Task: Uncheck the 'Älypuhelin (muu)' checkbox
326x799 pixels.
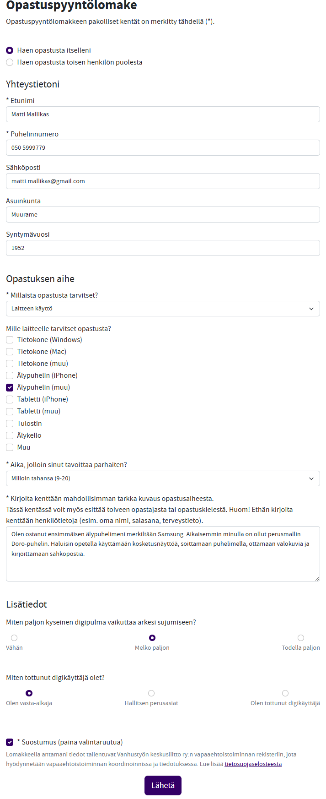Action: (10, 387)
